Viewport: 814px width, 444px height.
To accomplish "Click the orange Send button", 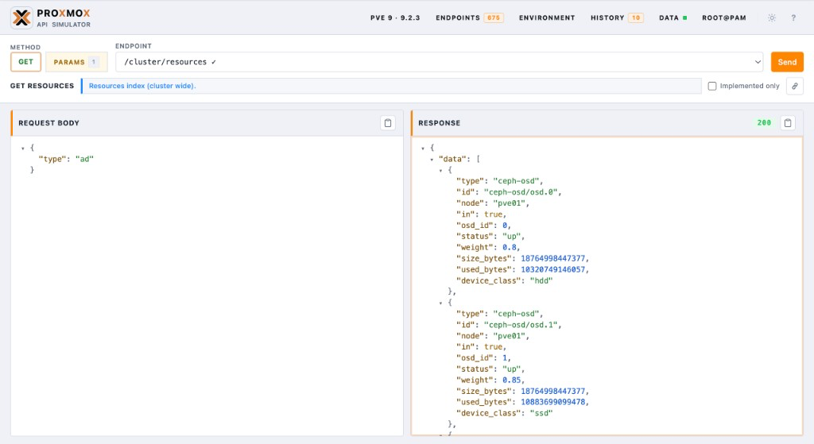I will click(787, 62).
